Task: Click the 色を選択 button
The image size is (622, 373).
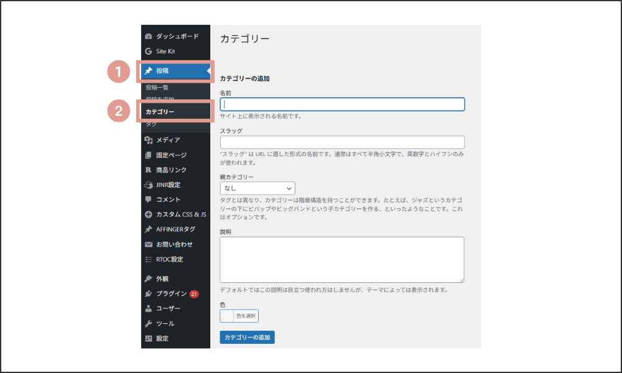Action: (246, 316)
